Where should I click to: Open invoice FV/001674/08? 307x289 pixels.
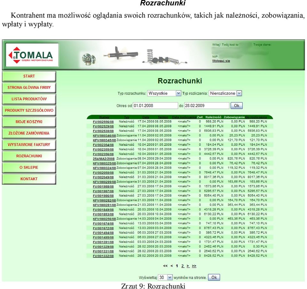point(103,224)
